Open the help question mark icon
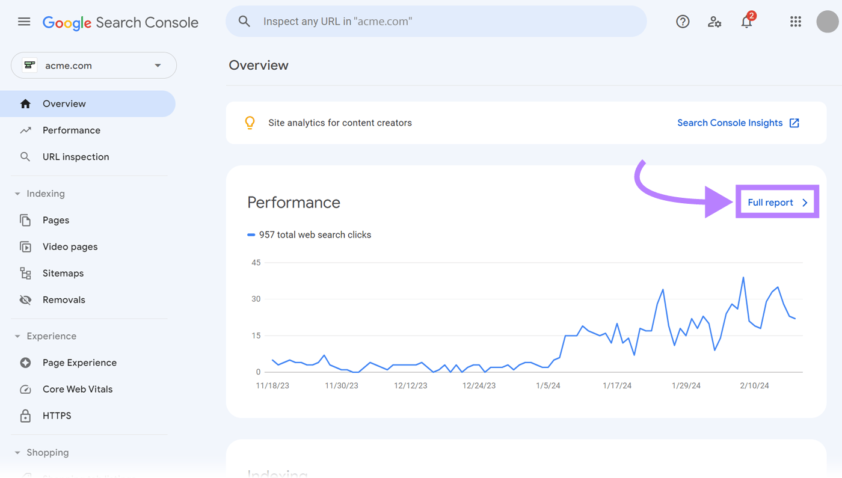Image resolution: width=842 pixels, height=478 pixels. pyautogui.click(x=683, y=21)
